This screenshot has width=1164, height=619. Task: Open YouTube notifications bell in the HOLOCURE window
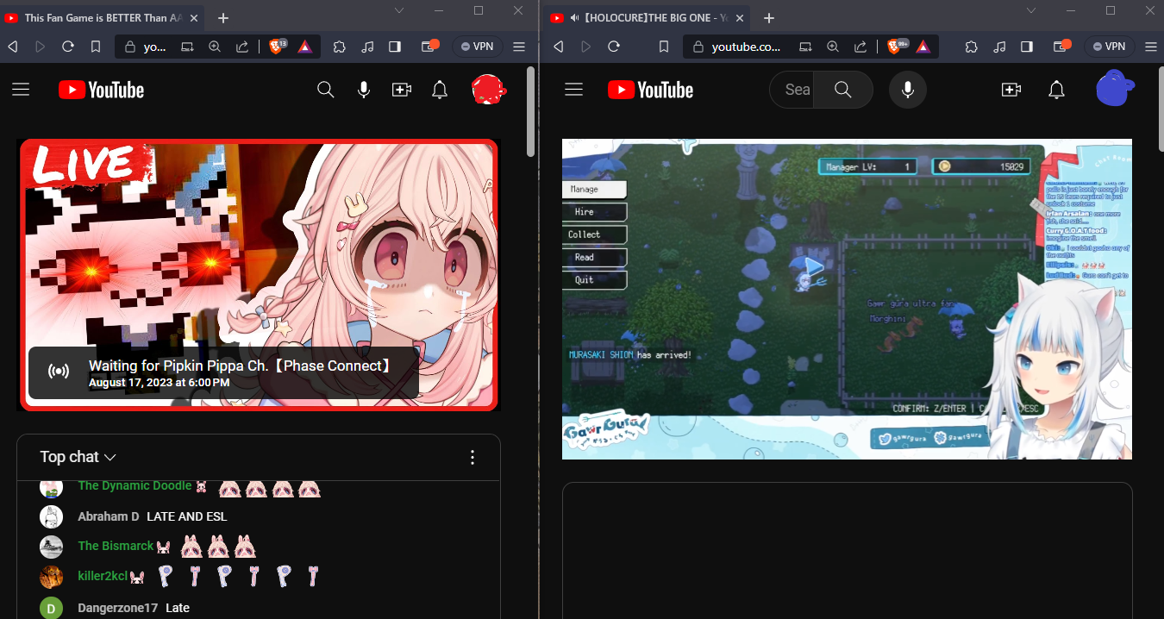point(1057,90)
